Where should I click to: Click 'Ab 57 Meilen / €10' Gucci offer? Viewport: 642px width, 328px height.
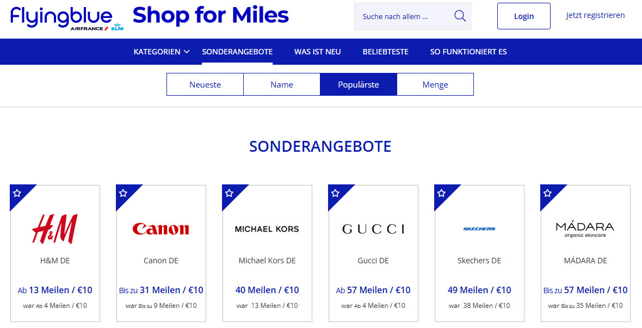373,290
